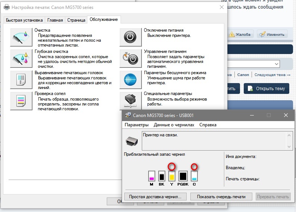Image resolution: width=296 pixels, height=212 pixels.
Task: Start Deep Cleaning (Глубокая очистка) icon
Action: pos(21,58)
